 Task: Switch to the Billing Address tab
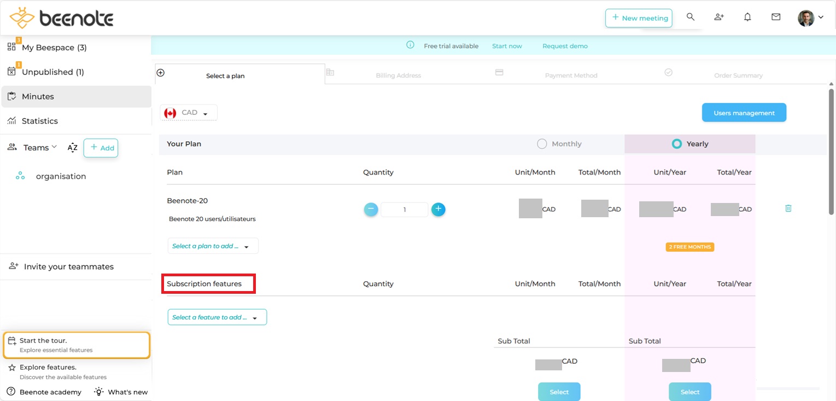pos(397,75)
